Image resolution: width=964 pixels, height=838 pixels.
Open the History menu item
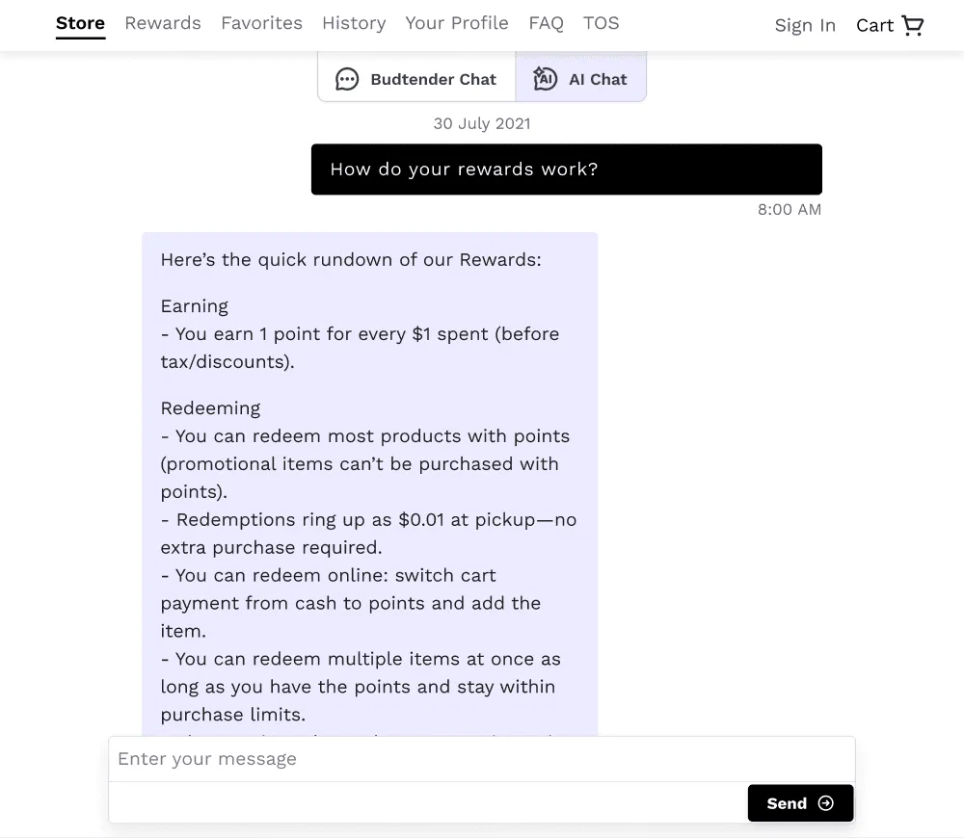coord(354,23)
